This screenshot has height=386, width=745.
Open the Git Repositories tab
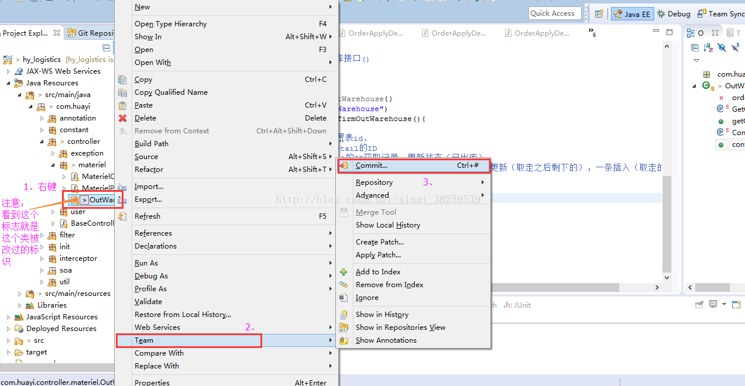90,33
